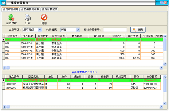Click the 会员付款 dollar icon

pyautogui.click(x=11, y=17)
